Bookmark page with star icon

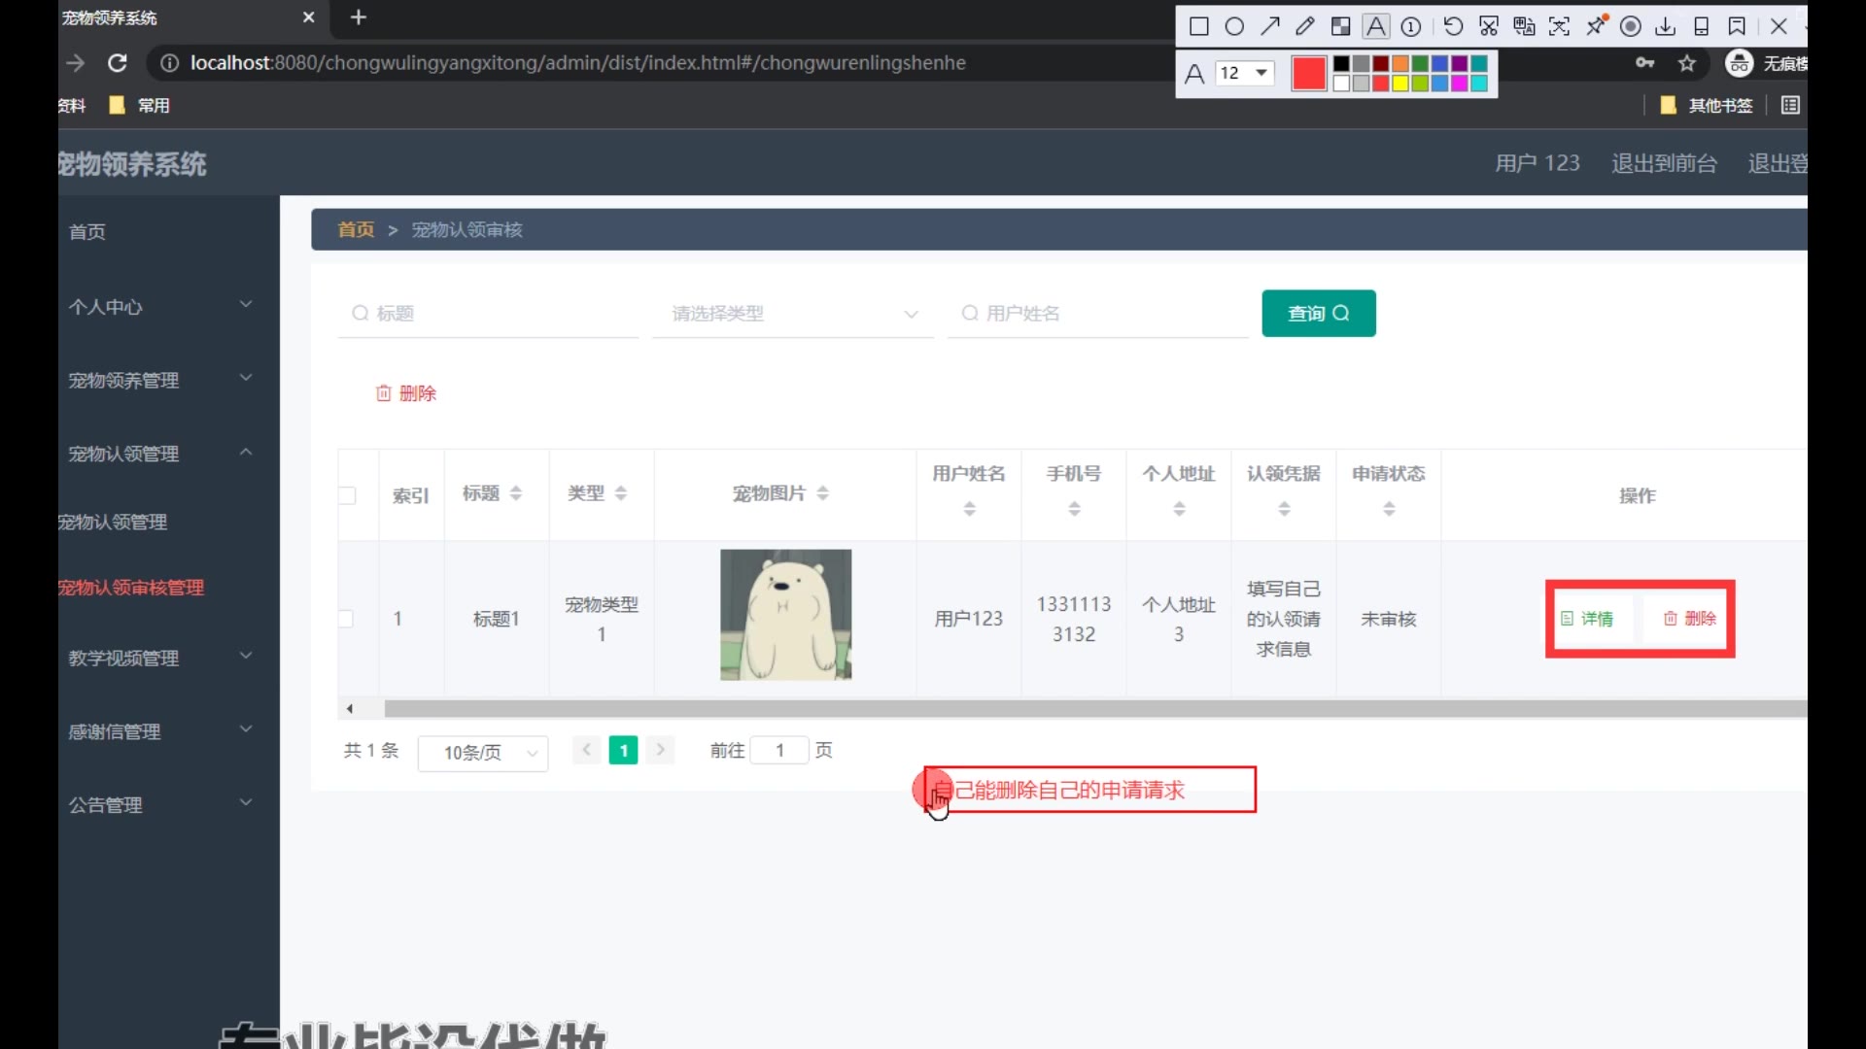pyautogui.click(x=1687, y=63)
